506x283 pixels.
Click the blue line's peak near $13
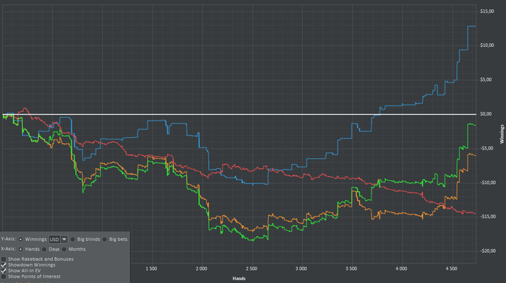coord(471,27)
